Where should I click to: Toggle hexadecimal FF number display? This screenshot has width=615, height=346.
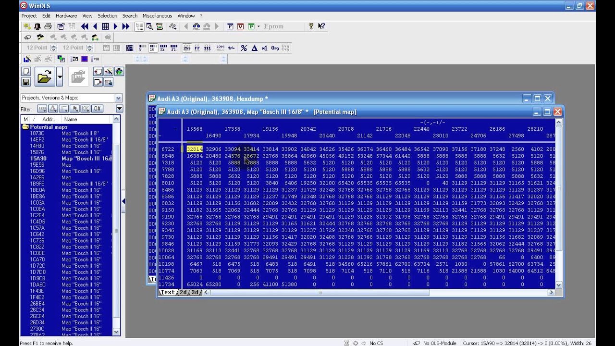point(197,48)
